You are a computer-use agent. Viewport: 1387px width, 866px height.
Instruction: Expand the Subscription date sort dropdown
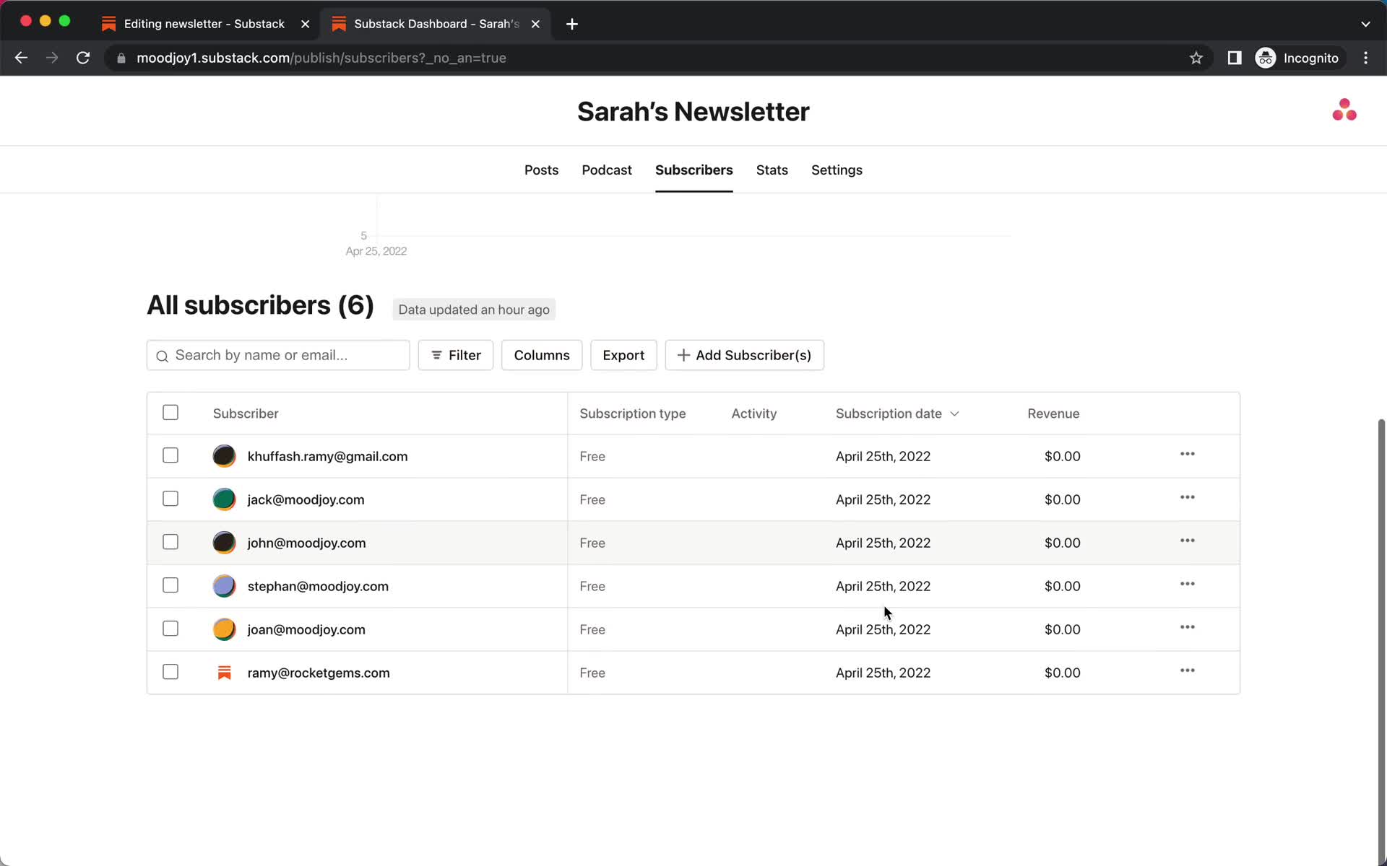pos(954,413)
